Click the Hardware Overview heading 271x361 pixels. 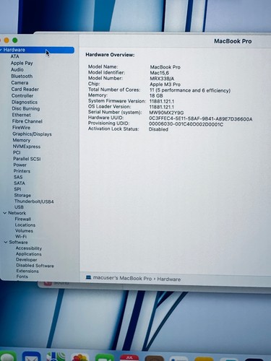(x=110, y=55)
